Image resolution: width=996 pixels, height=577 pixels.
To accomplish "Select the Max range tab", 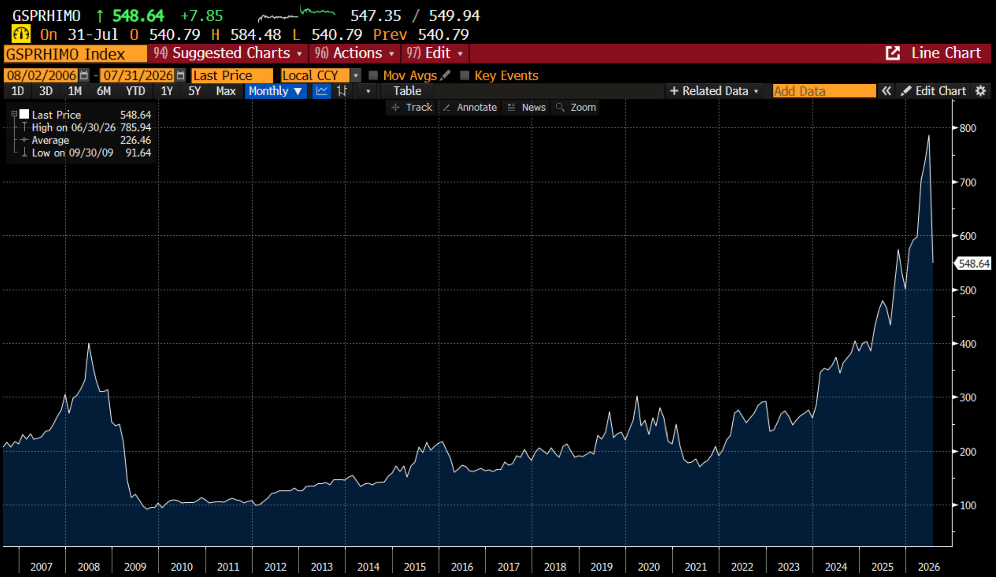I will (225, 91).
